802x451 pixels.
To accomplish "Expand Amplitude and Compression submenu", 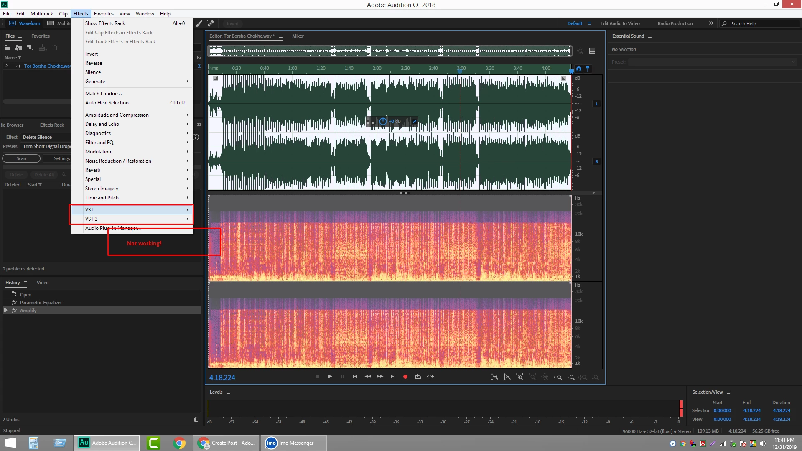I will (132, 115).
